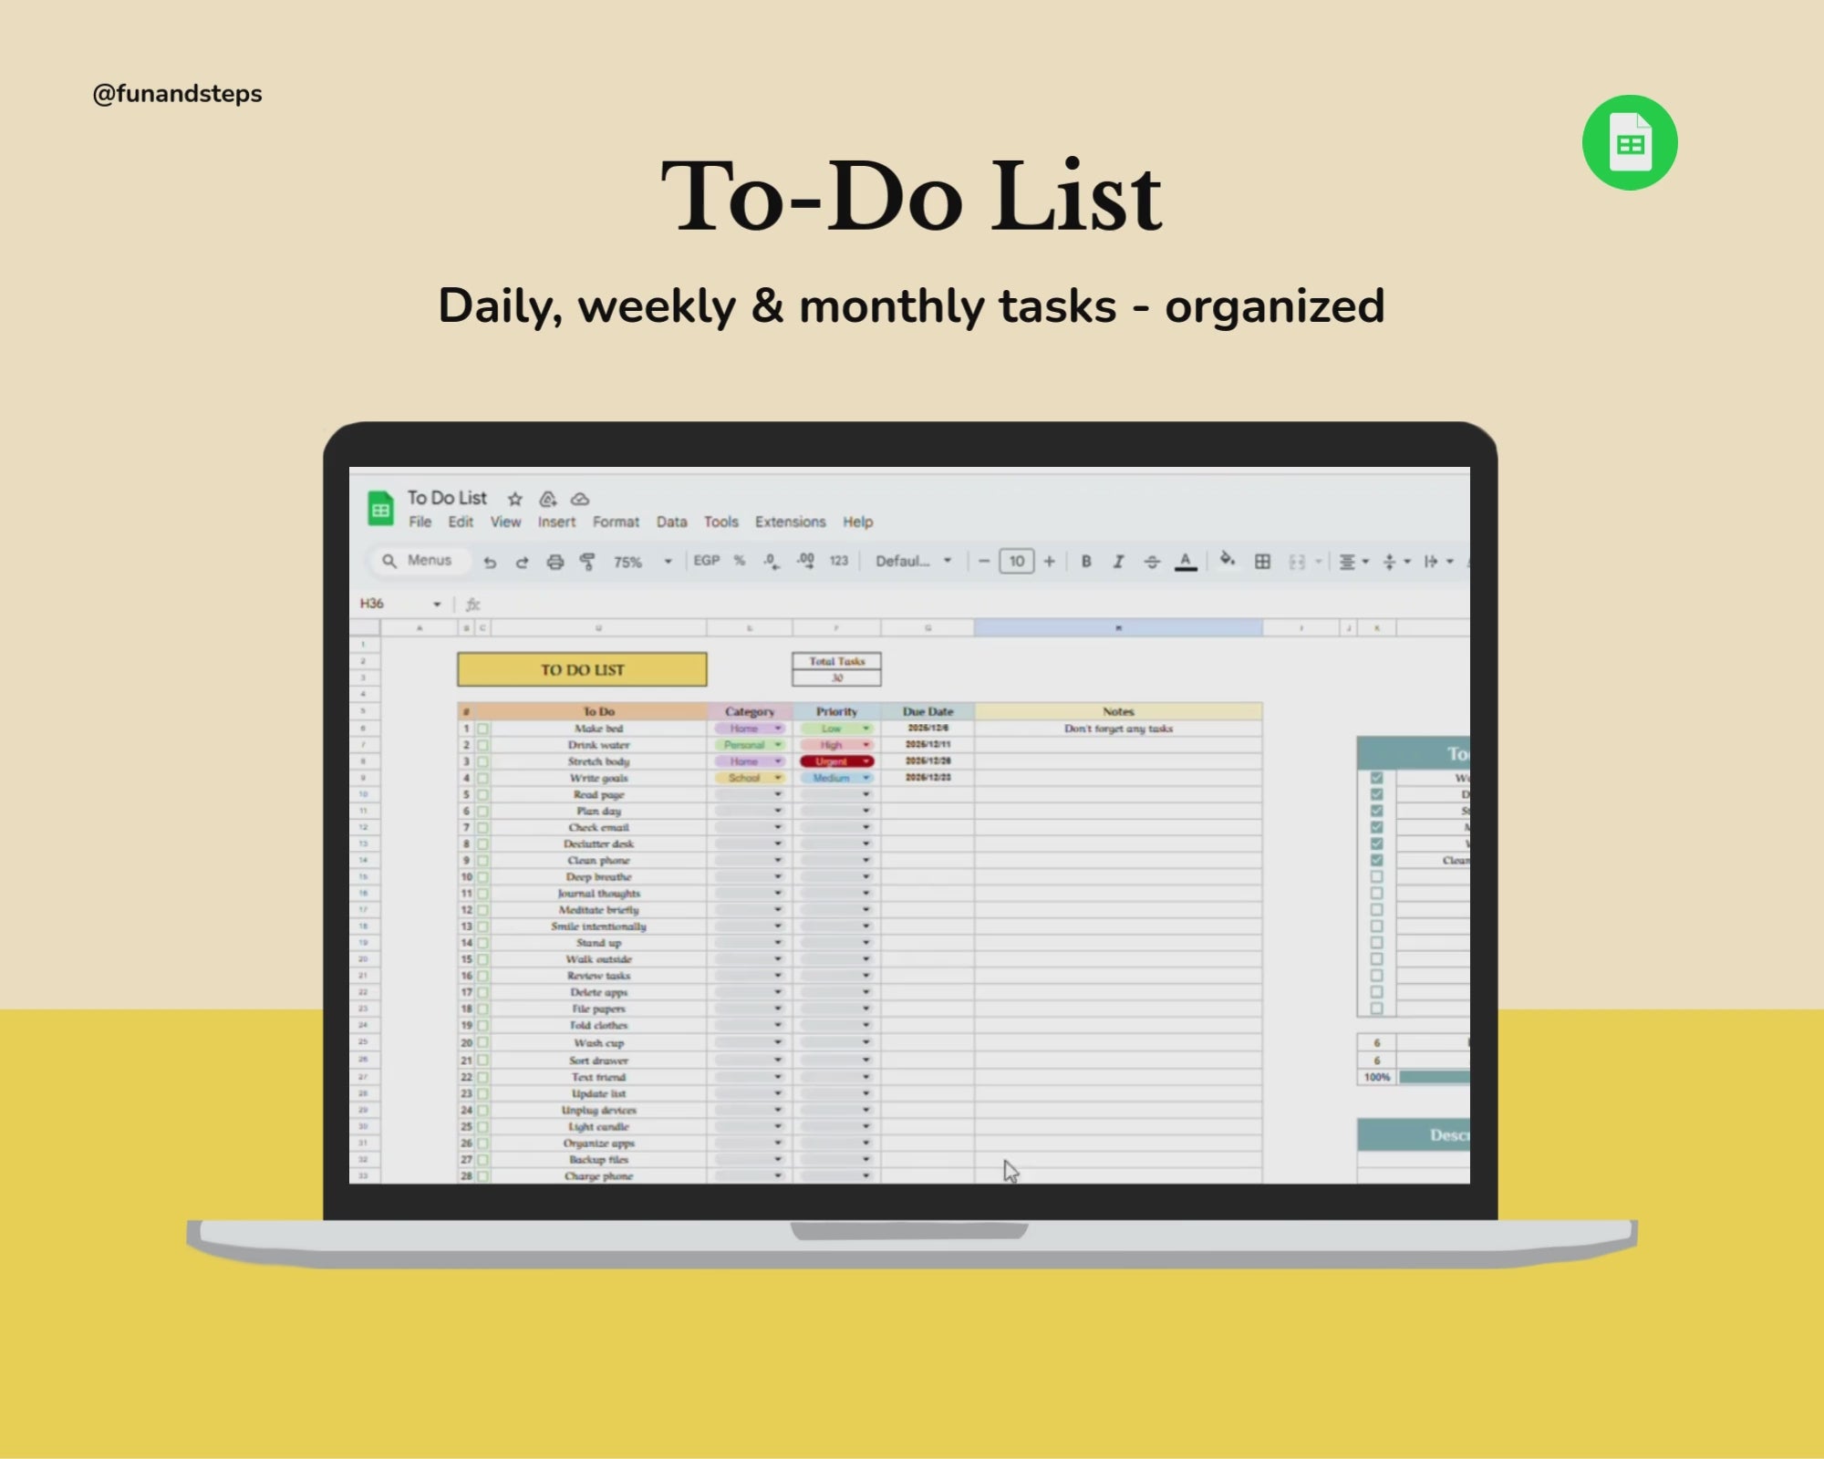Open the Extensions menu
Viewport: 1824px width, 1459px height.
790,522
